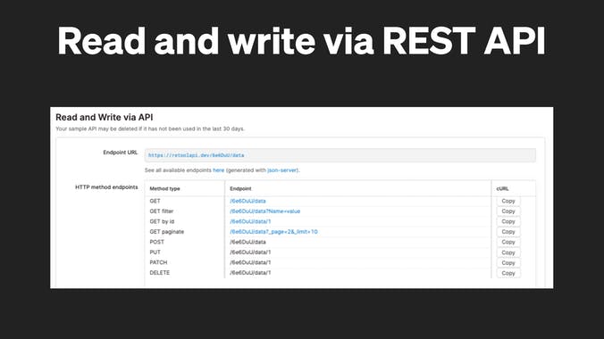This screenshot has height=339, width=604.
Task: Click the 'Read and write via REST API' slide title
Action: pos(302,41)
